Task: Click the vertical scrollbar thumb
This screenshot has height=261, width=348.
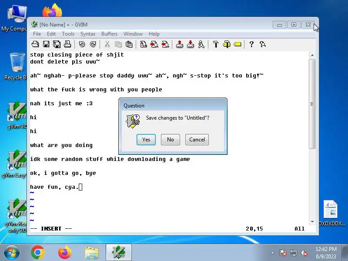Action: (x=312, y=104)
